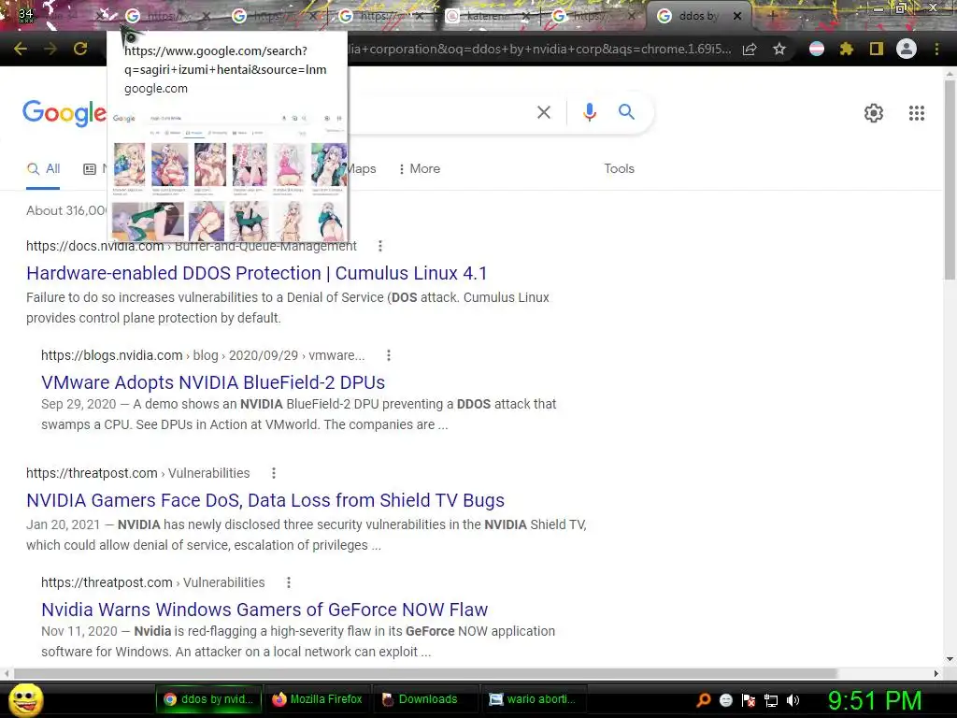Switch to the active 'ddos by' tab

[x=697, y=17]
